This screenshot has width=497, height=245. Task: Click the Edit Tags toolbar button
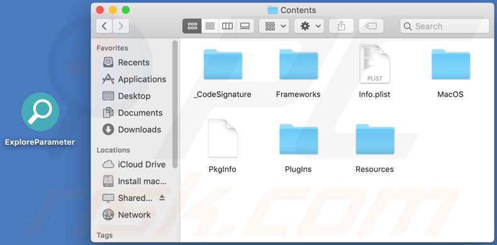pos(371,26)
